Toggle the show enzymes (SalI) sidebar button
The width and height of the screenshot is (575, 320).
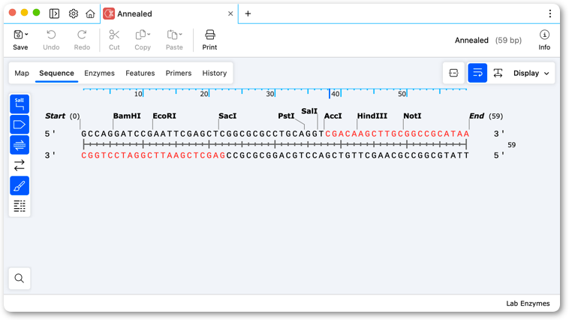click(20, 104)
